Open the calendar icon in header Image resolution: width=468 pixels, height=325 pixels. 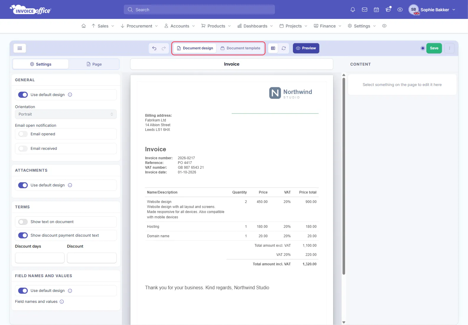376,10
